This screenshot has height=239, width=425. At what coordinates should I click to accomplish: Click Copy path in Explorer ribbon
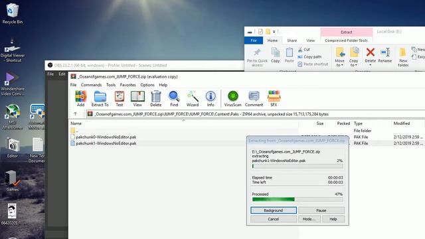click(309, 57)
